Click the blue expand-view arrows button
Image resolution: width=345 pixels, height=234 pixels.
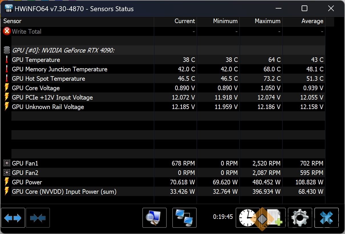[x=13, y=218]
